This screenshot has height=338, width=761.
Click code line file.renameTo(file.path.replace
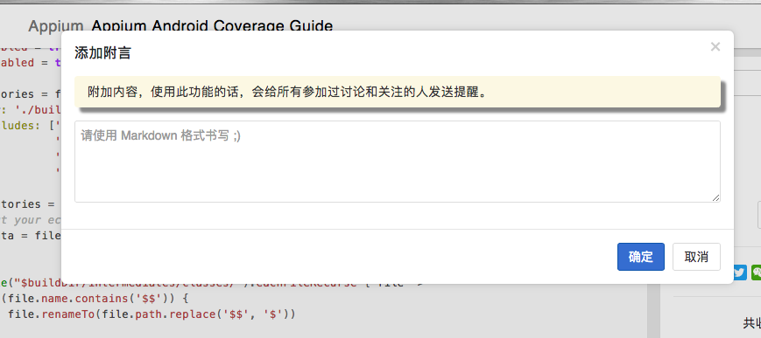pos(151,314)
